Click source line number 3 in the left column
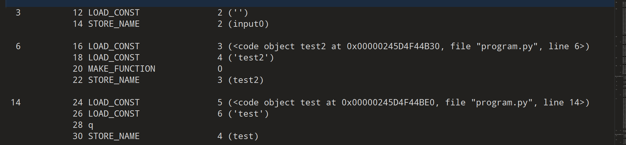This screenshot has height=145, width=626. click(x=18, y=13)
